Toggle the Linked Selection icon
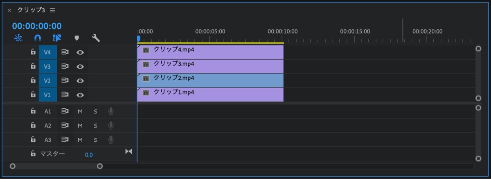This screenshot has height=179, width=491. [57, 38]
